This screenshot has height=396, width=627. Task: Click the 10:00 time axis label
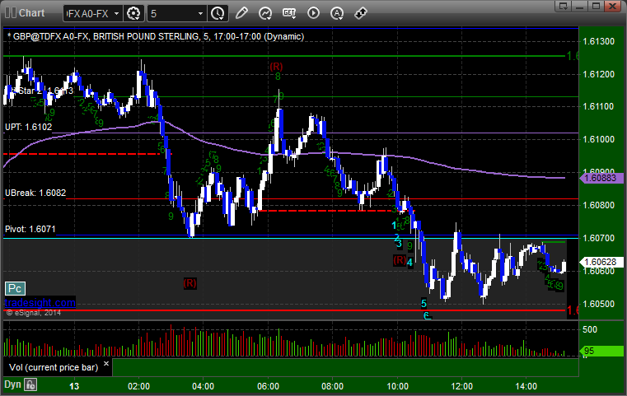click(397, 386)
